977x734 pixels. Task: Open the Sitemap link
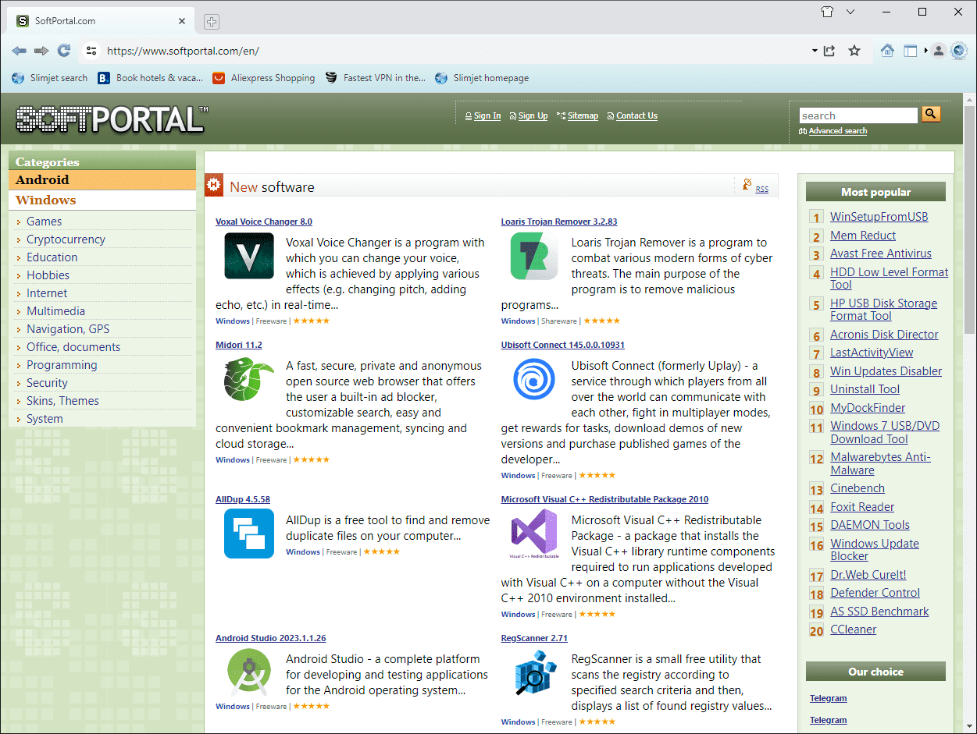pyautogui.click(x=583, y=115)
